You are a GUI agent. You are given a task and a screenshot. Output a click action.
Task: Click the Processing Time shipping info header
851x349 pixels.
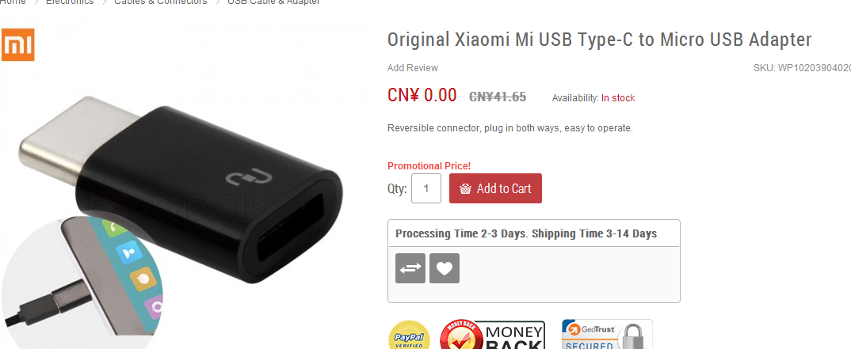526,233
